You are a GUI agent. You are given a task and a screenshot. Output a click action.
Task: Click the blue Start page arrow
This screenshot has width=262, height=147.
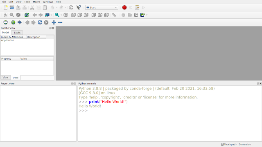tap(20, 22)
